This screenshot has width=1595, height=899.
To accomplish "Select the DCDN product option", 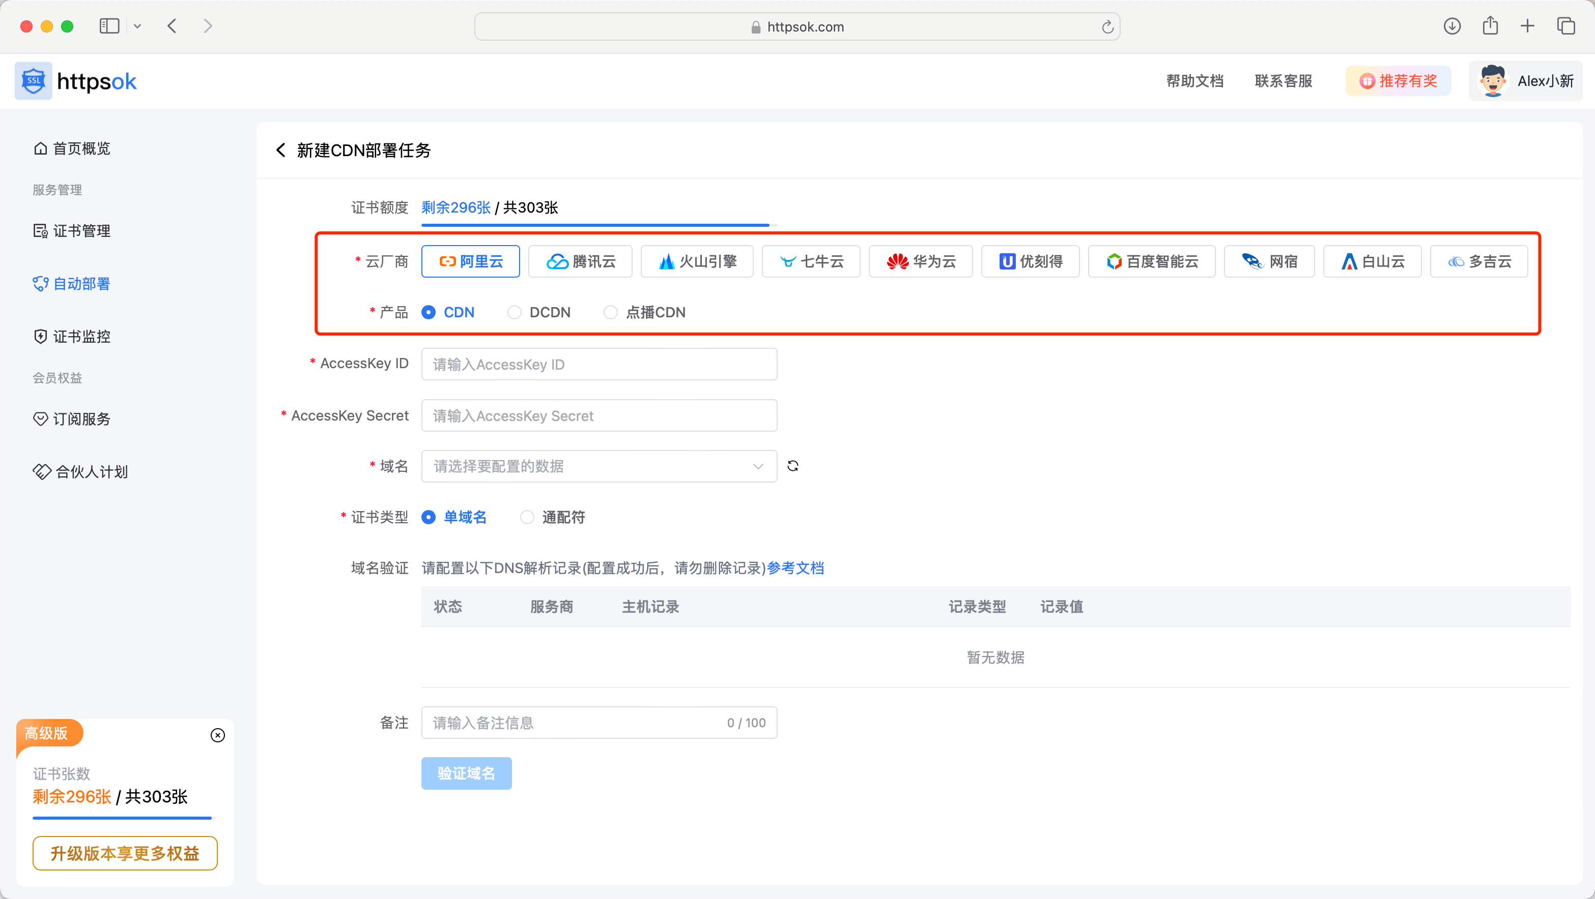I will point(514,312).
